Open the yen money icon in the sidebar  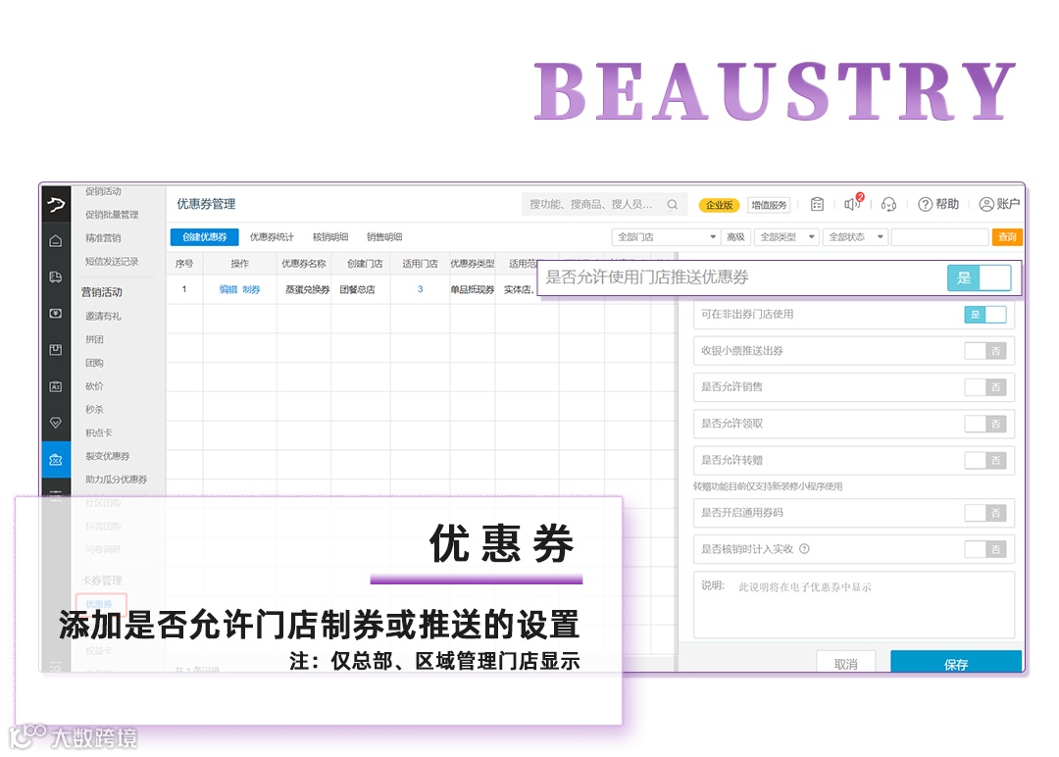pyautogui.click(x=56, y=314)
